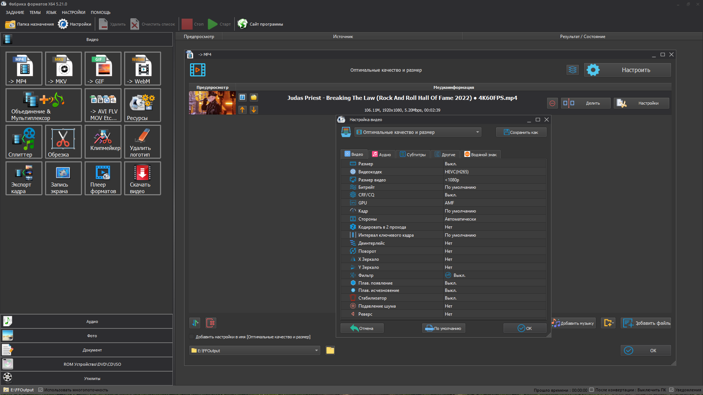Expand the Документ category panel
The height and width of the screenshot is (395, 703).
87,350
